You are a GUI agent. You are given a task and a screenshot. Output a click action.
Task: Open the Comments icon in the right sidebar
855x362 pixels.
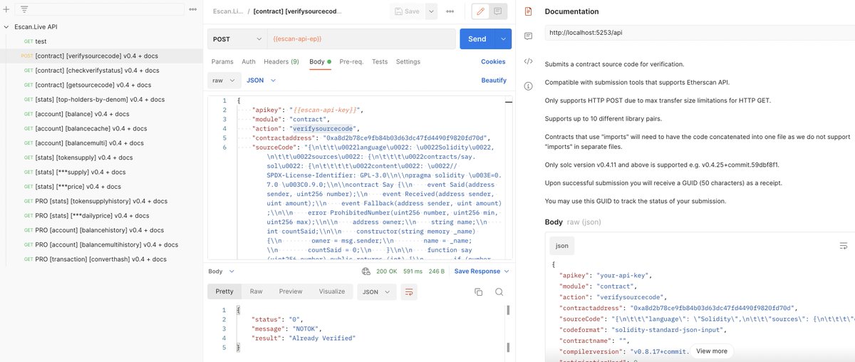pos(528,36)
